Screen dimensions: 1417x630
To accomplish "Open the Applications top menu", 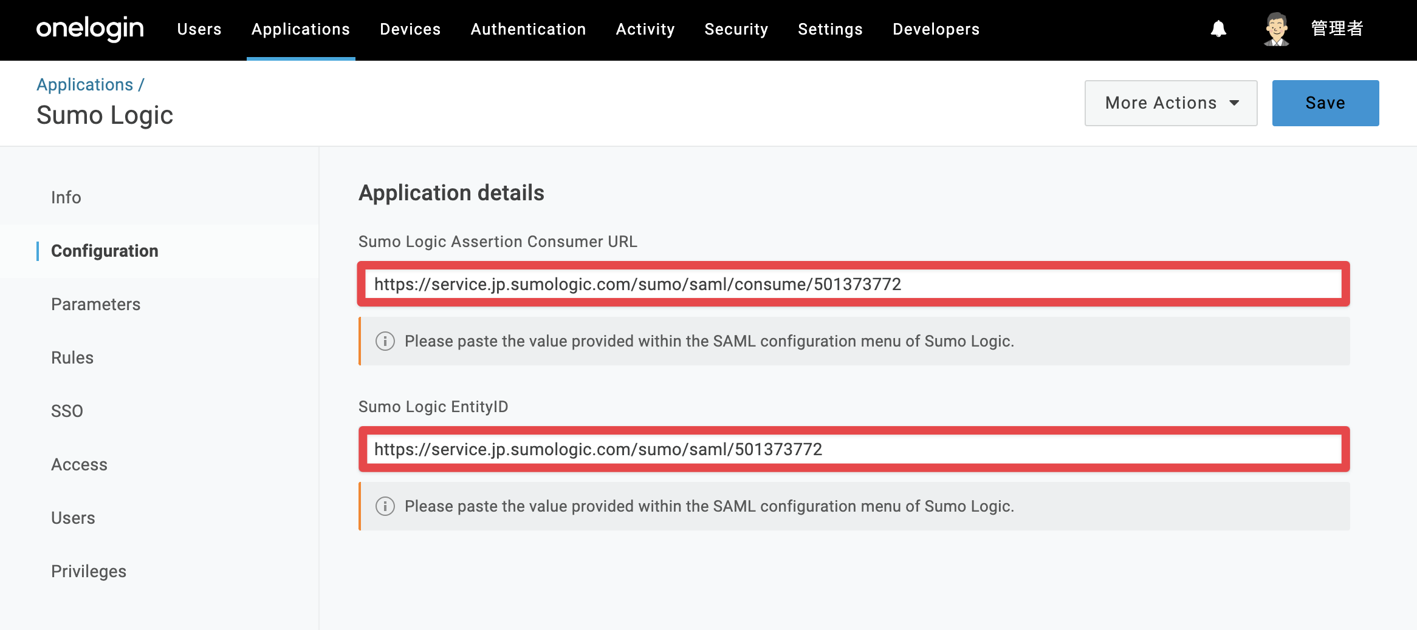I will 301,29.
